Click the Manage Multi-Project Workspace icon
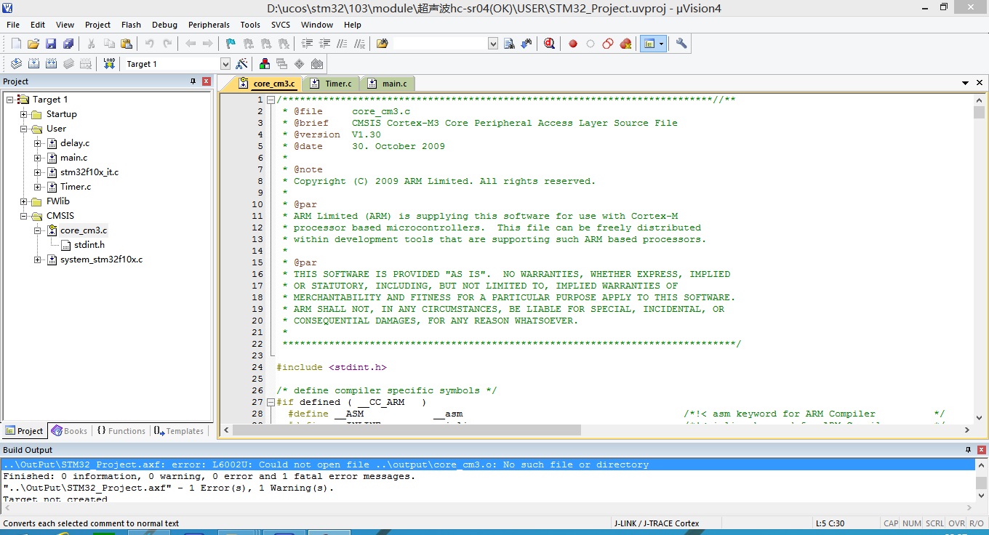The height and width of the screenshot is (535, 989). (x=281, y=64)
